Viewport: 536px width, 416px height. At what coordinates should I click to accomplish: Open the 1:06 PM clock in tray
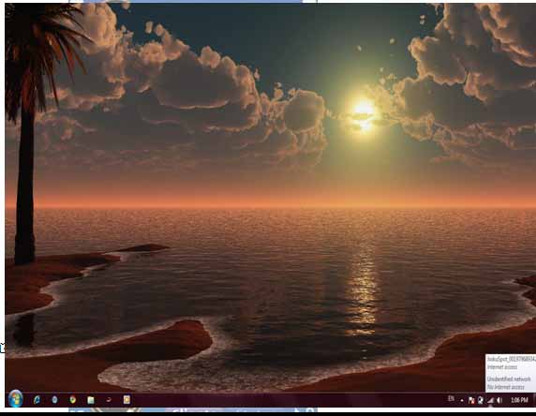(519, 400)
